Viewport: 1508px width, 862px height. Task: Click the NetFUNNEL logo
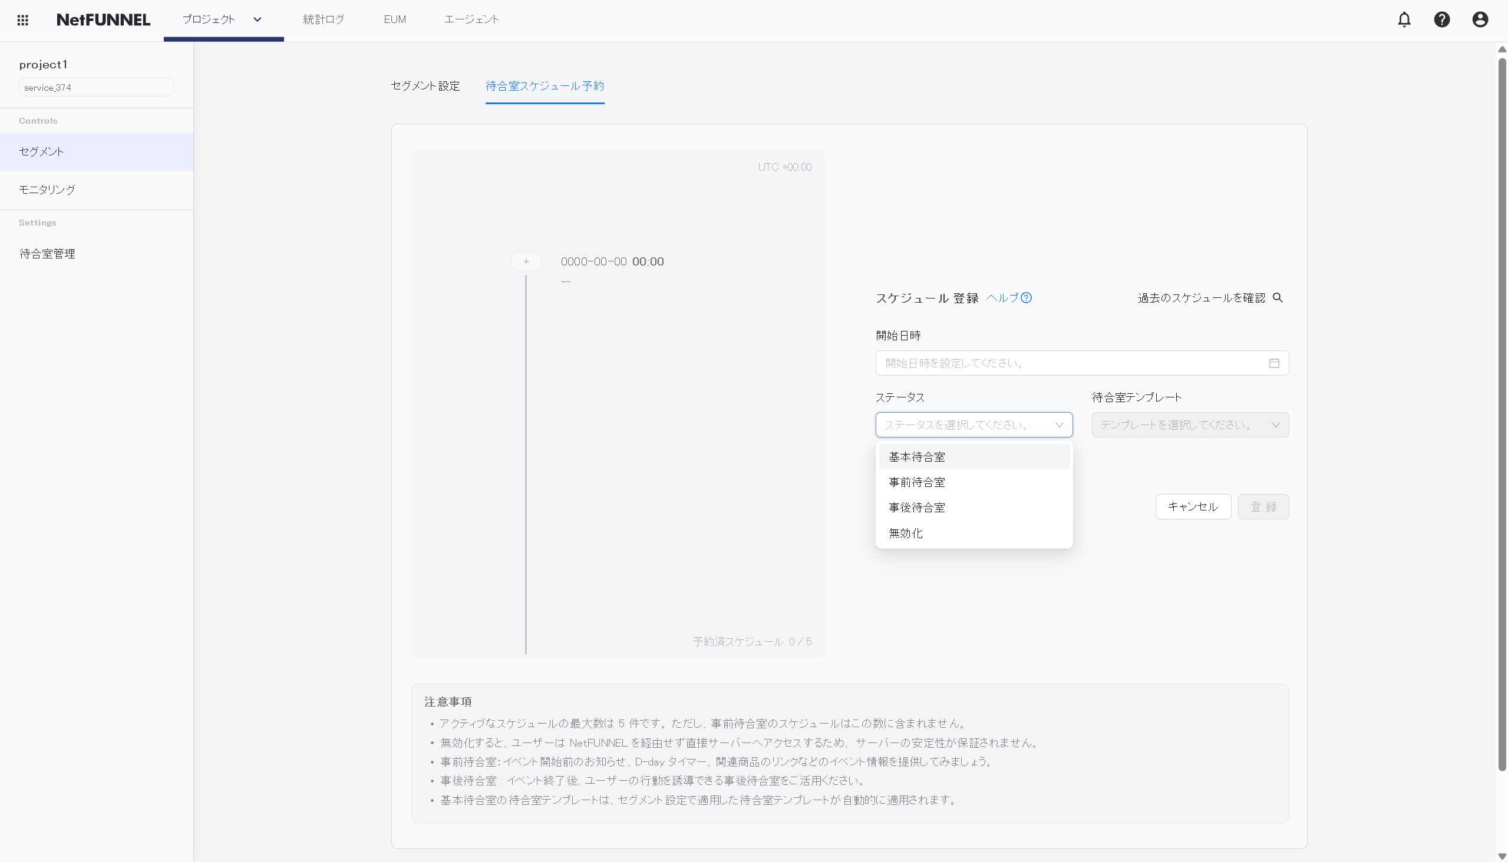pos(103,19)
